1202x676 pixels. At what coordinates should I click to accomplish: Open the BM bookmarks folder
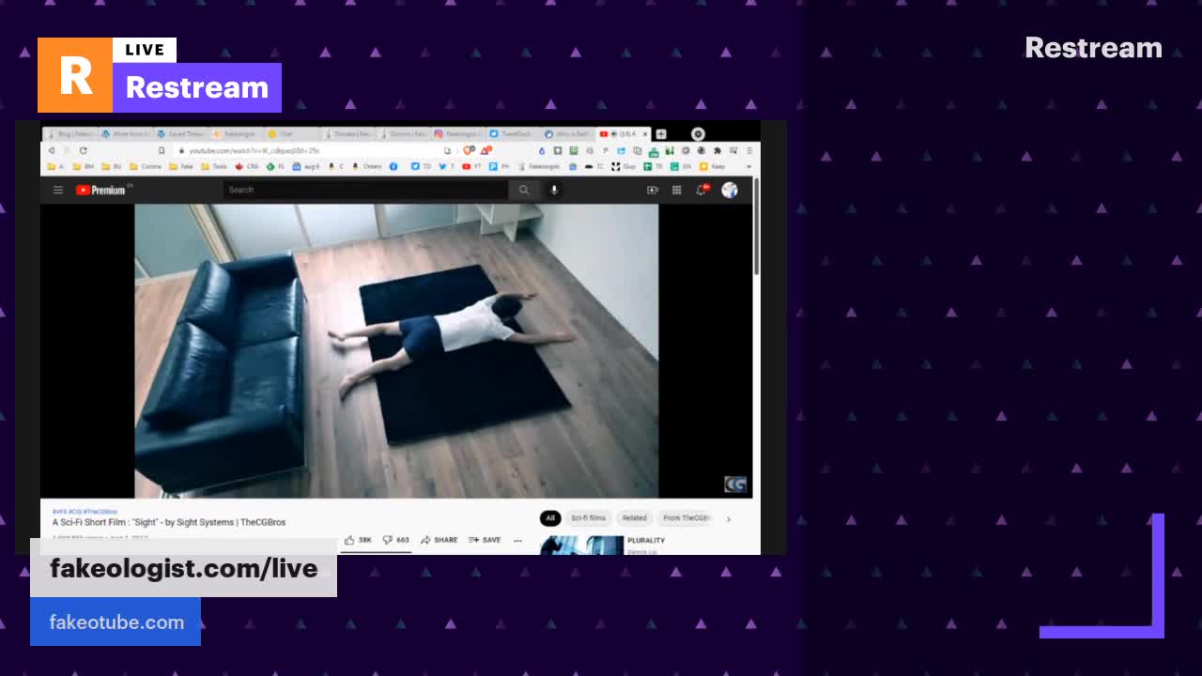click(x=82, y=166)
